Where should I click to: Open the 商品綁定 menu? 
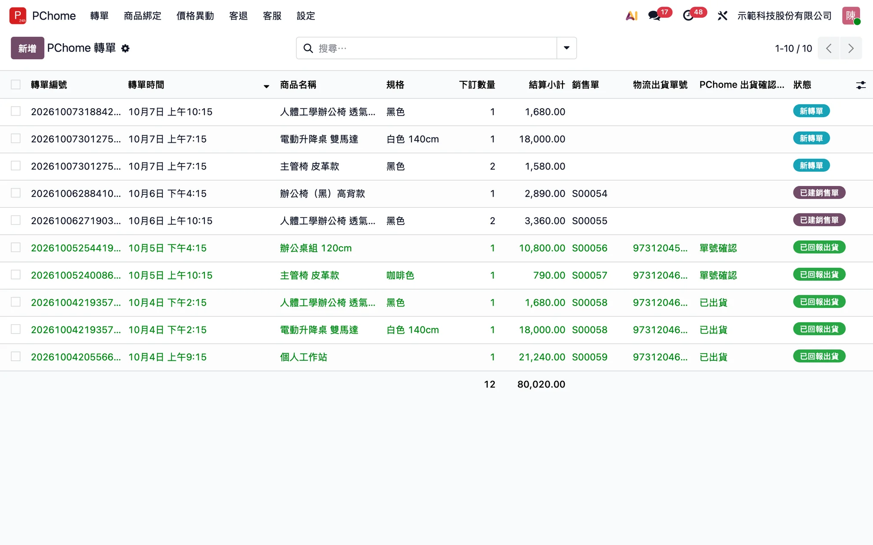point(143,16)
